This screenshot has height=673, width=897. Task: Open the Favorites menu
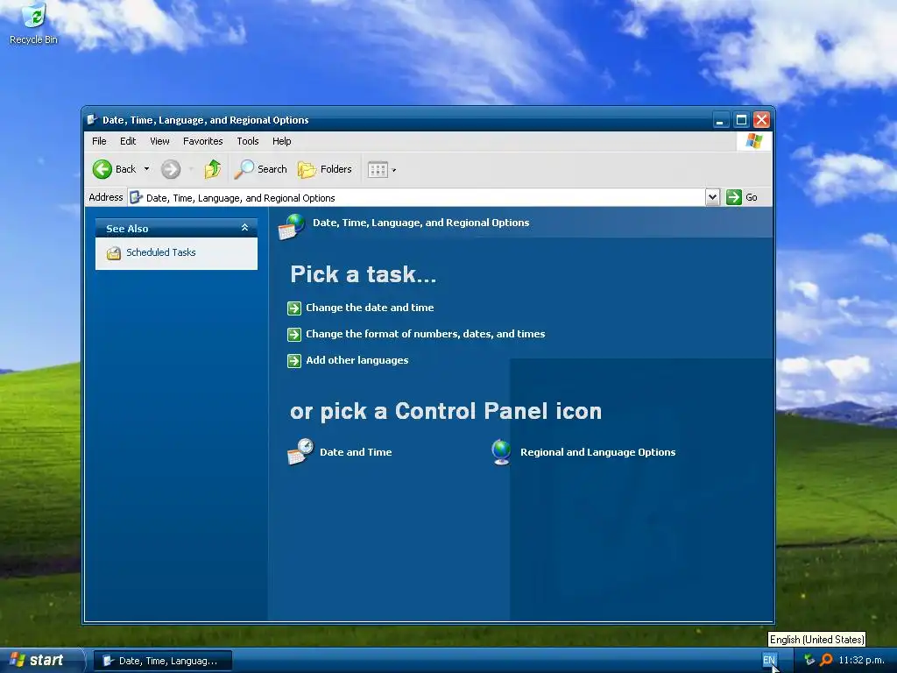[x=202, y=141]
